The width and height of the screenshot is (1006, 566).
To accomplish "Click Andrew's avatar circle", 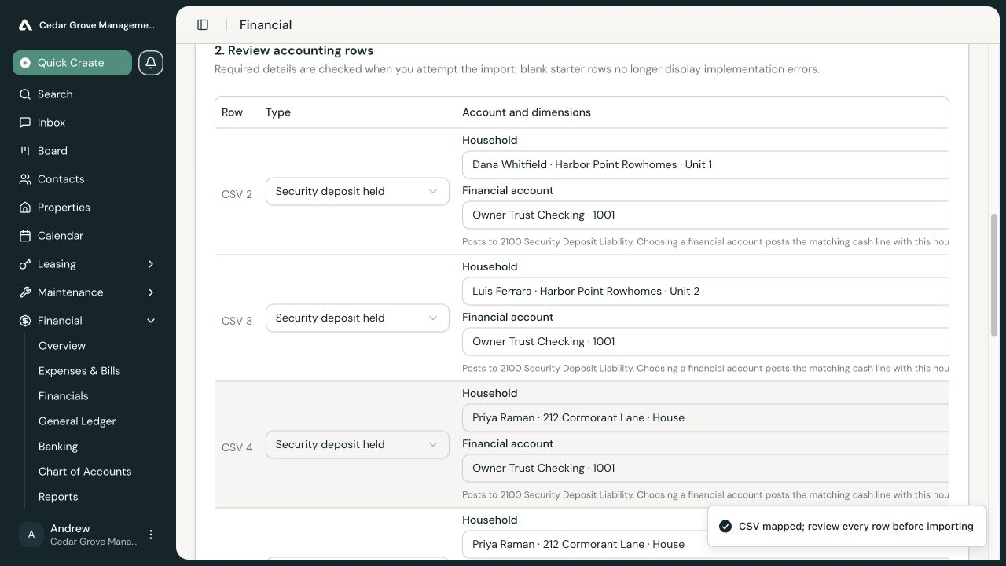I will [x=31, y=535].
